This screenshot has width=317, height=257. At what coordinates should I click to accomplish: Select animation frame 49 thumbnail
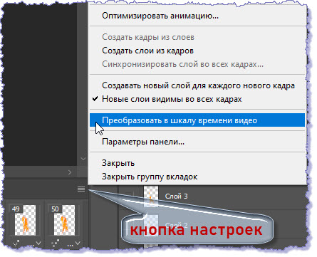pyautogui.click(x=25, y=221)
